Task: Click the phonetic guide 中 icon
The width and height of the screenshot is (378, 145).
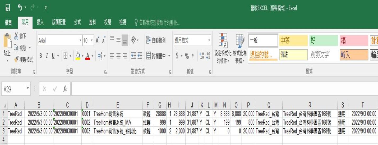Action: [100, 56]
